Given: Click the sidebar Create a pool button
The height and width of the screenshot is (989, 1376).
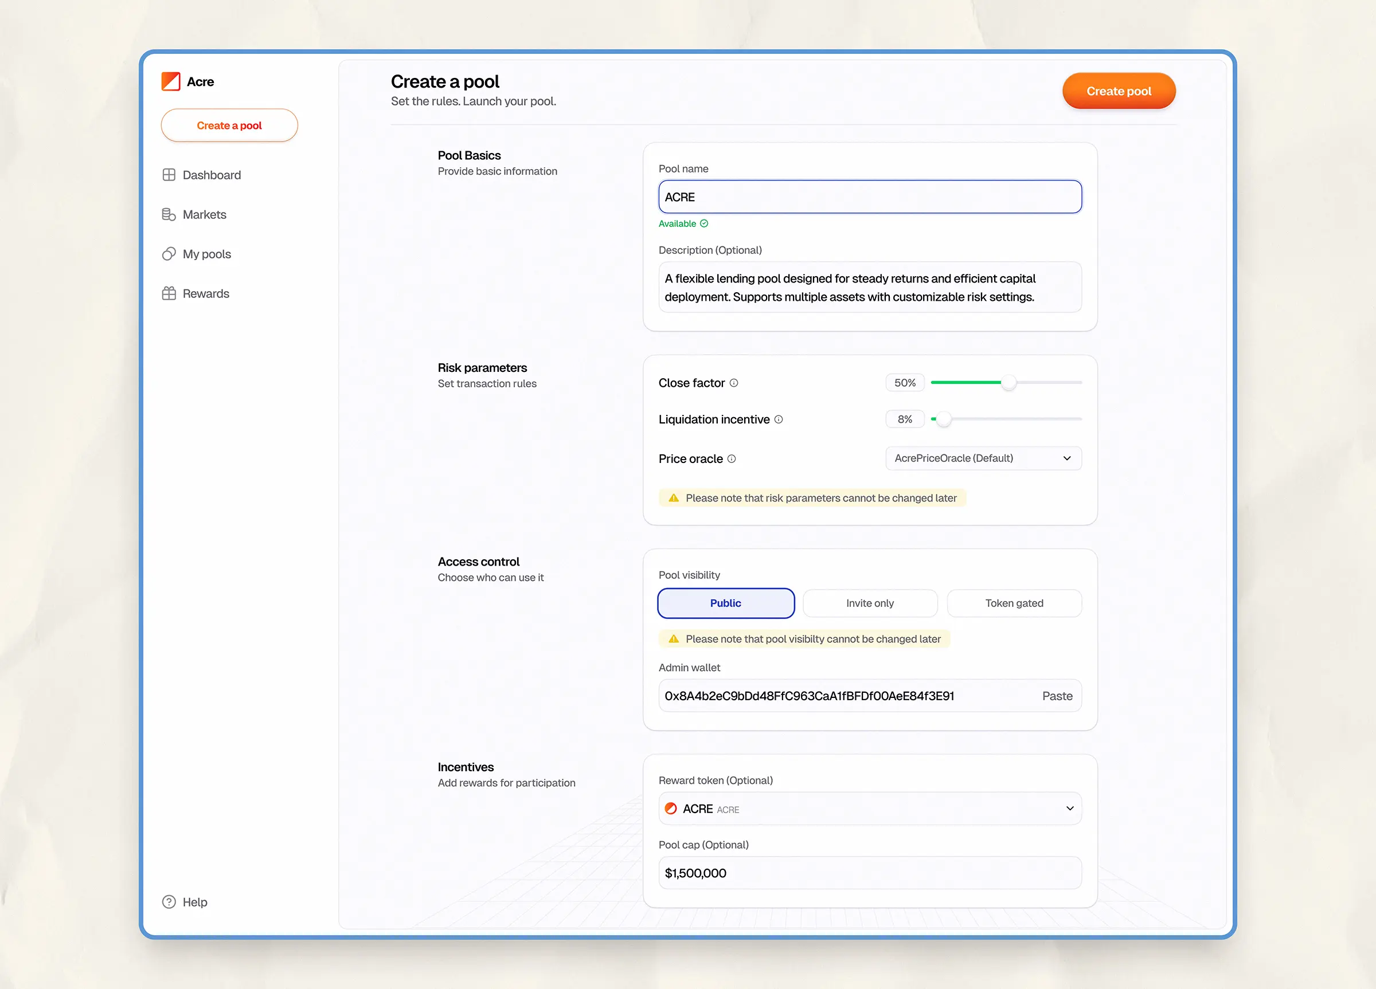Looking at the screenshot, I should [229, 125].
